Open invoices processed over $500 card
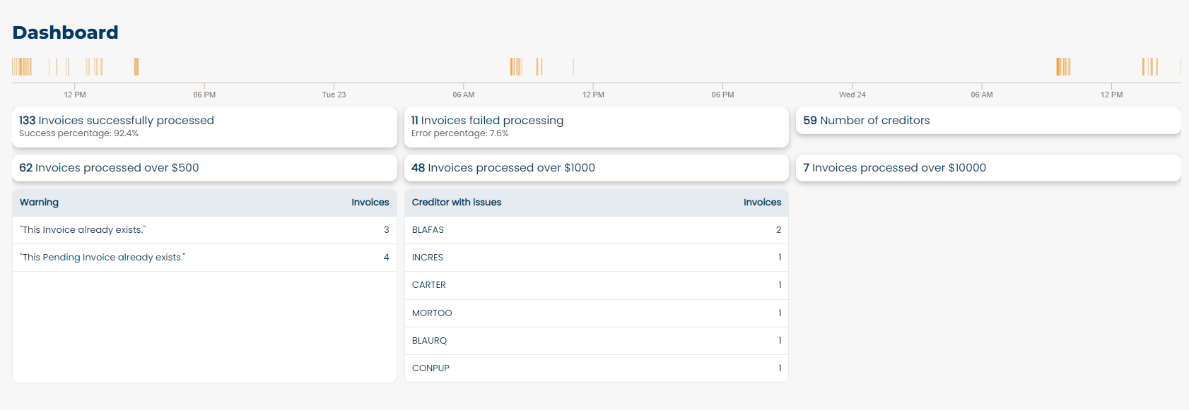The height and width of the screenshot is (410, 1189). pyautogui.click(x=204, y=168)
